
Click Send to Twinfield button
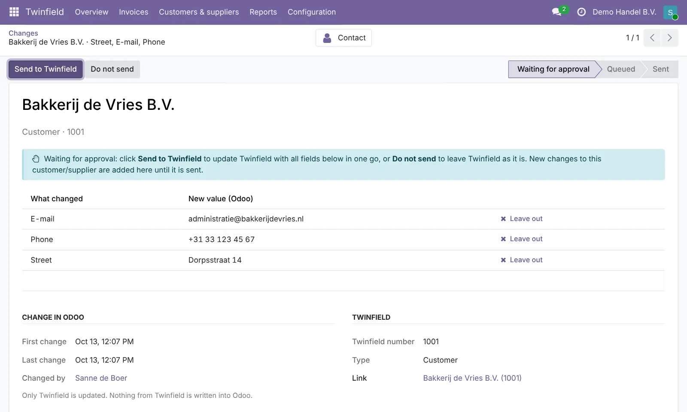coord(46,69)
